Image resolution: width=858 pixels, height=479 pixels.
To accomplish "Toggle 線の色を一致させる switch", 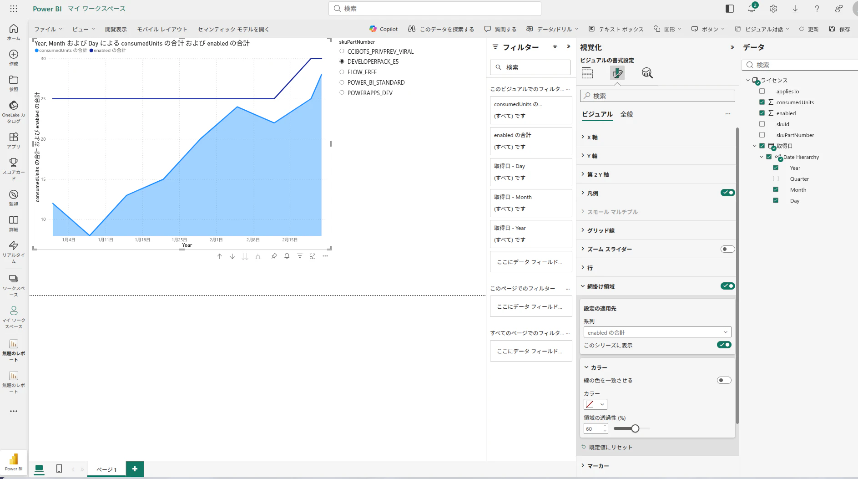I will [x=724, y=380].
